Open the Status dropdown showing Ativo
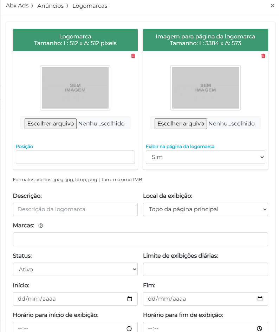This screenshot has width=279, height=332. coord(75,269)
